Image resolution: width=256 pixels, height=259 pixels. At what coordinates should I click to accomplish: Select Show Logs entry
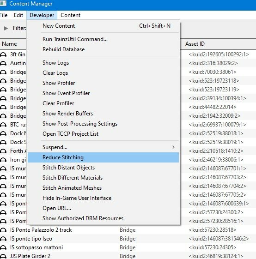[x=103, y=63]
